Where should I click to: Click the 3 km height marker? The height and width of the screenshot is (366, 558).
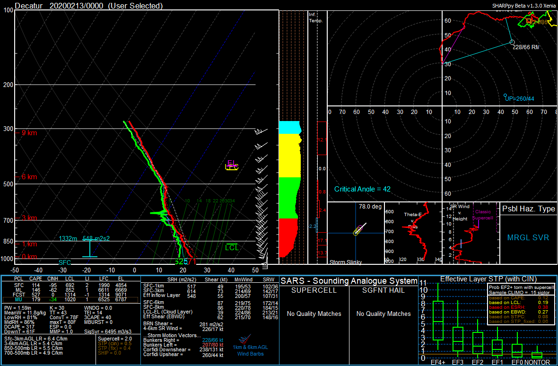(27, 218)
